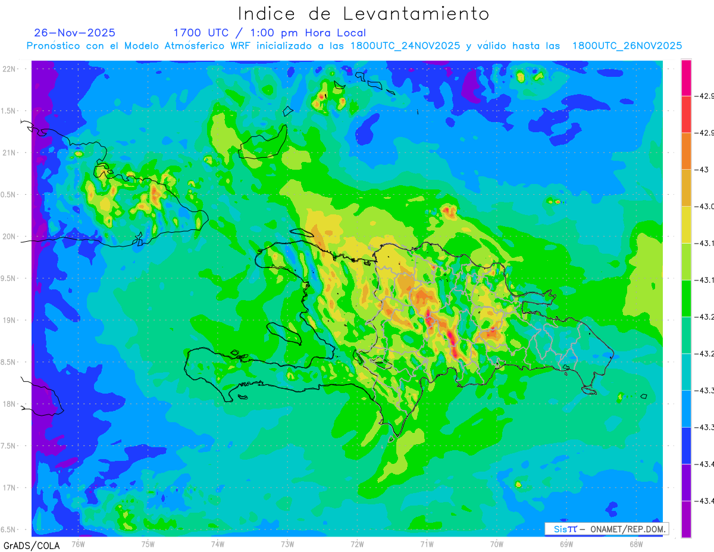Select the date text '26-Nov-2025'
Screen dimensions: 714x552
pyautogui.click(x=75, y=33)
